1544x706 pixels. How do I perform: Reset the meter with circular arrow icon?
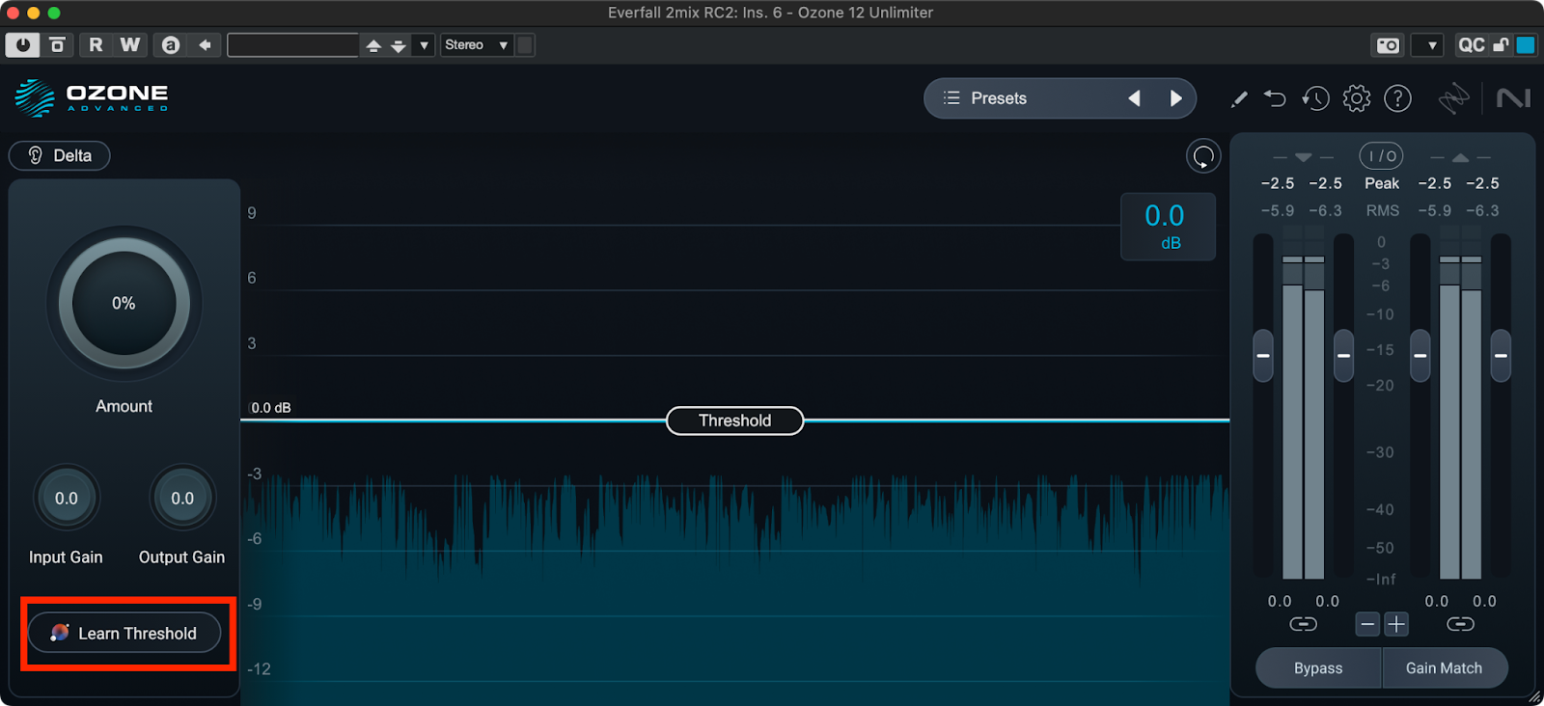pyautogui.click(x=1203, y=156)
